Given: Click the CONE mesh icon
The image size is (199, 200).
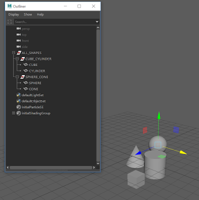Looking at the screenshot, I should pos(25,89).
